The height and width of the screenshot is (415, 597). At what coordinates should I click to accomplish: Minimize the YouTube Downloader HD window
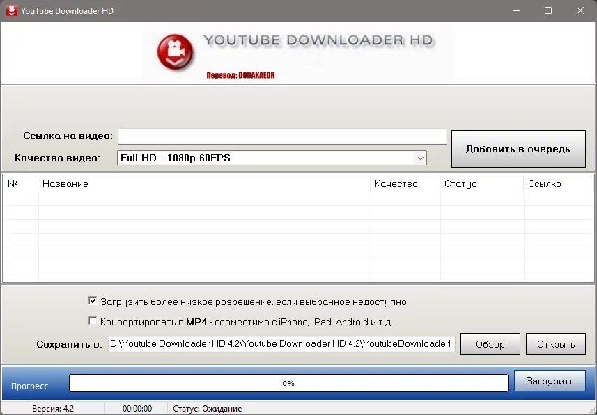click(517, 10)
